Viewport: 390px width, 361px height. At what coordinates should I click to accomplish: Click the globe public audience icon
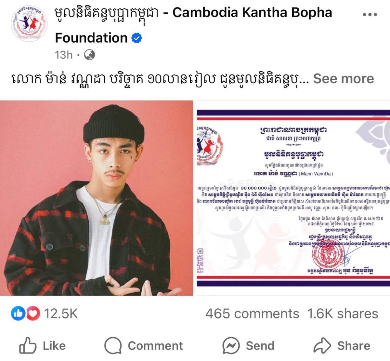tap(89, 55)
